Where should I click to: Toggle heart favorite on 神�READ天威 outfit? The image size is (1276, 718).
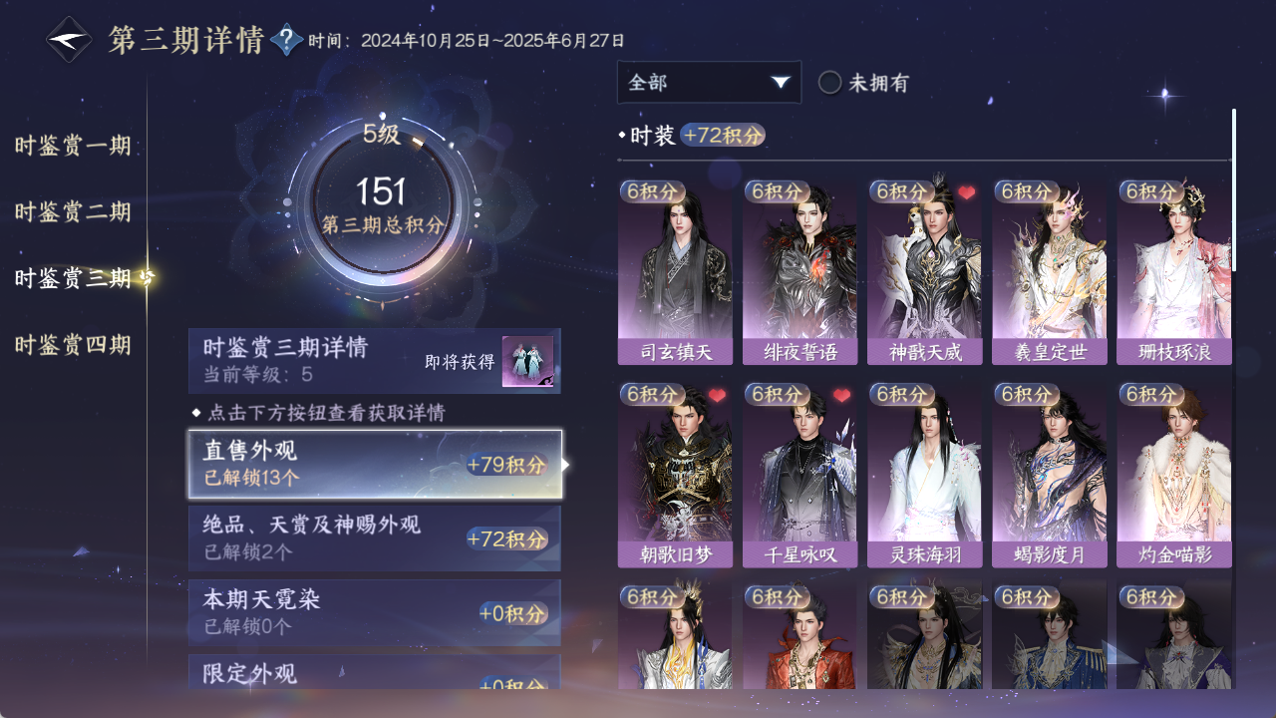click(966, 192)
